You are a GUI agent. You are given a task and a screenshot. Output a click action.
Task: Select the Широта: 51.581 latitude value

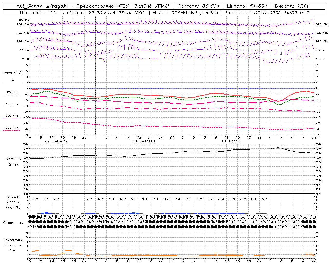(x=247, y=6)
